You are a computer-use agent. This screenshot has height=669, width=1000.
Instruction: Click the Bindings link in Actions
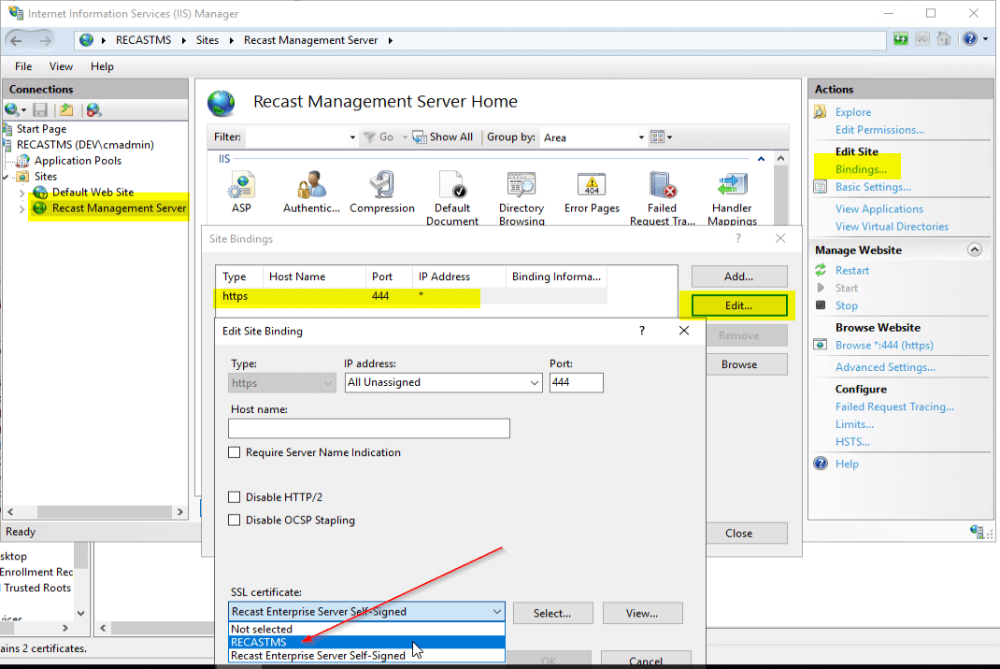pyautogui.click(x=861, y=169)
